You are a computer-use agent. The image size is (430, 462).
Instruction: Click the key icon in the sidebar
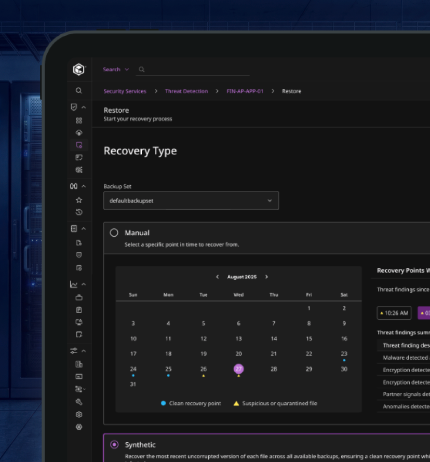79,402
